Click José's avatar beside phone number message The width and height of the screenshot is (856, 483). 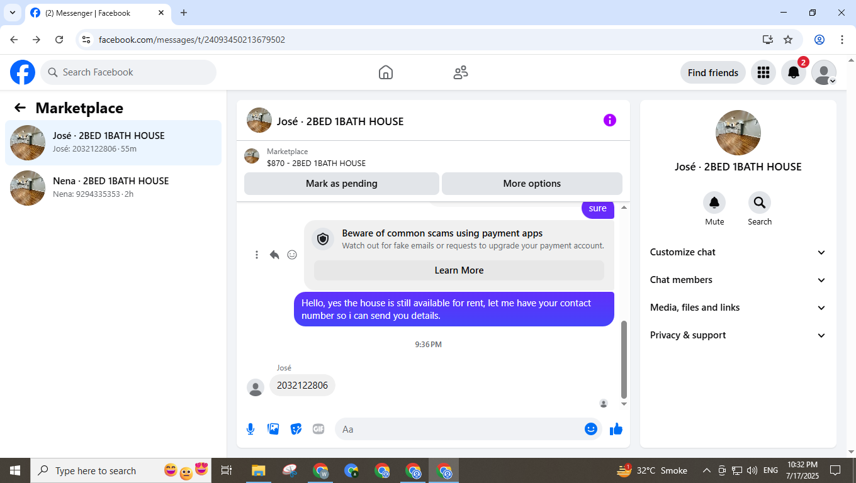click(256, 387)
